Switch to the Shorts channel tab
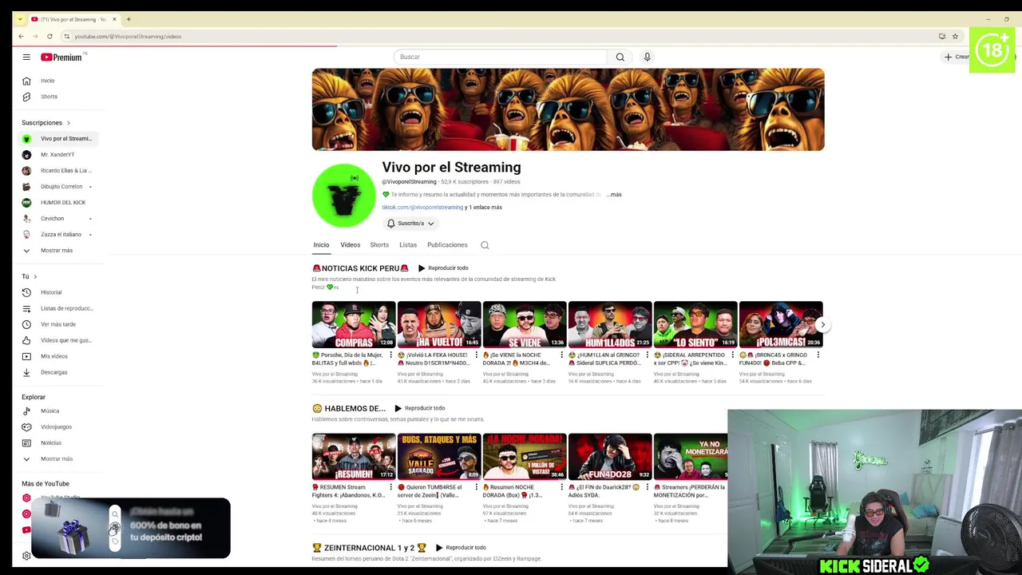The image size is (1022, 575). click(379, 245)
